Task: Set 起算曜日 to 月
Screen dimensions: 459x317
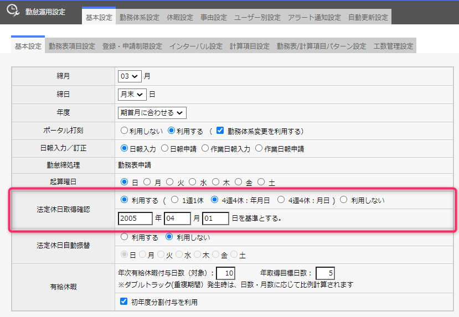Action: pos(147,181)
